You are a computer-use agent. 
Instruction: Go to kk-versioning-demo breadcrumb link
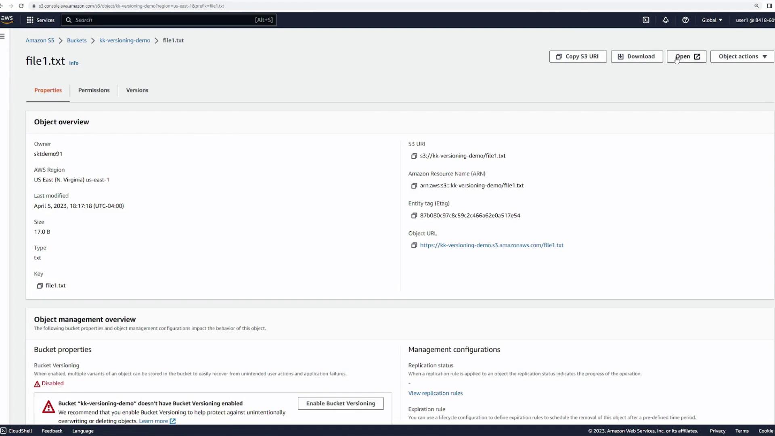coord(124,40)
